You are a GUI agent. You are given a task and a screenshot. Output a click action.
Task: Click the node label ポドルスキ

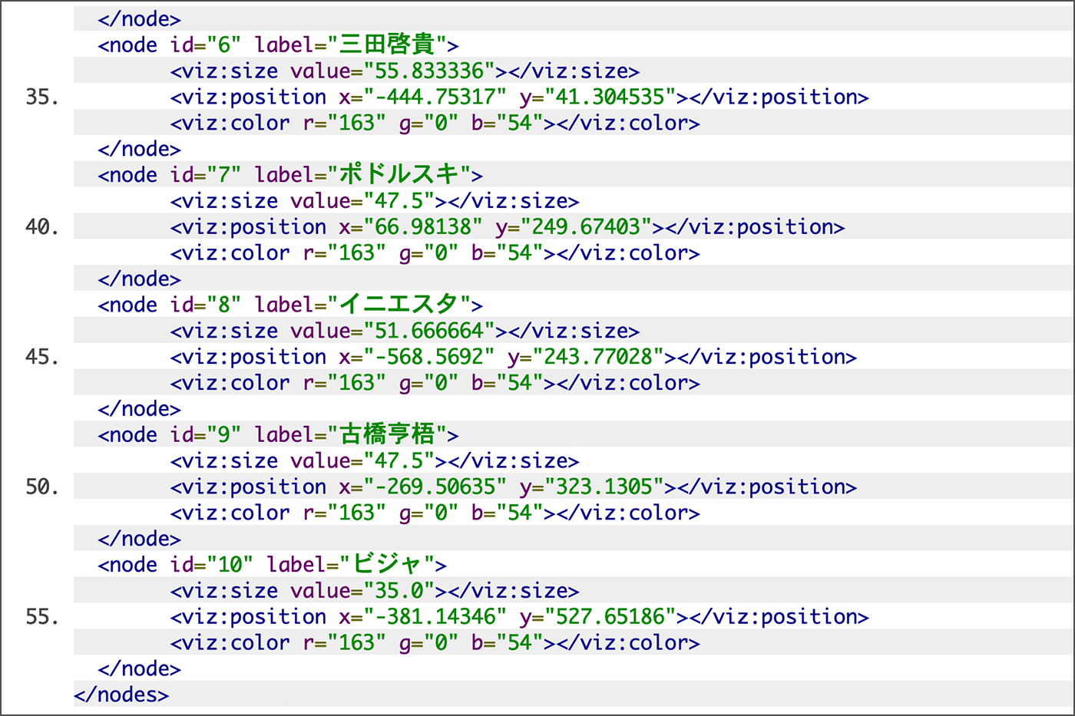tap(399, 175)
